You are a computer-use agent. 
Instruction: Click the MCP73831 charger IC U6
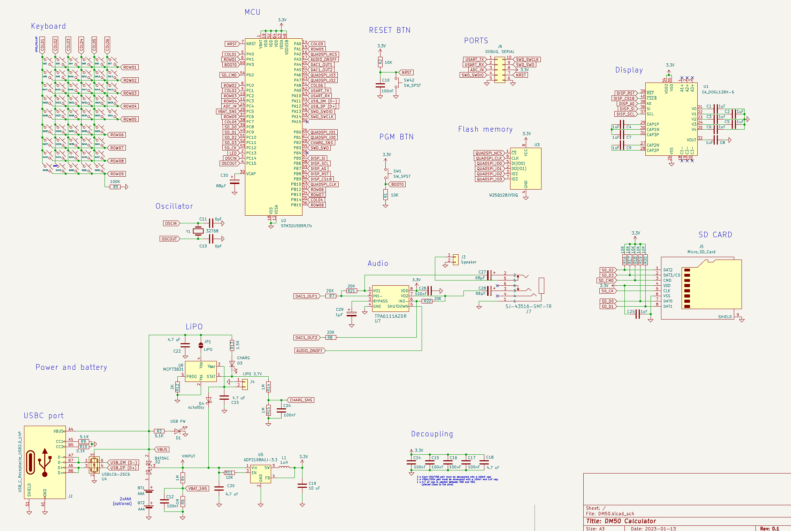[x=201, y=371]
